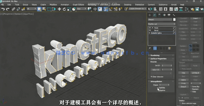Screen dimensions: 204x106
Task: Open the Modifier List dropdown
Action: (162, 24)
